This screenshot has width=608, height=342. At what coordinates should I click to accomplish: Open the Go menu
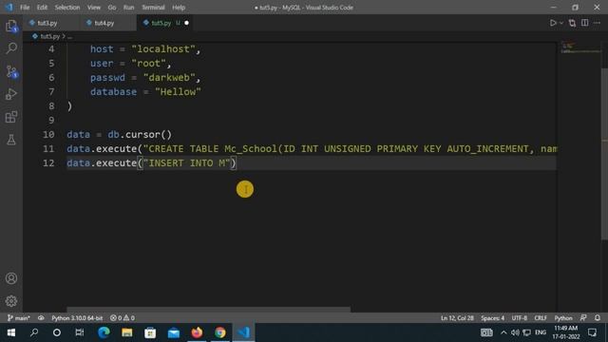tap(112, 8)
